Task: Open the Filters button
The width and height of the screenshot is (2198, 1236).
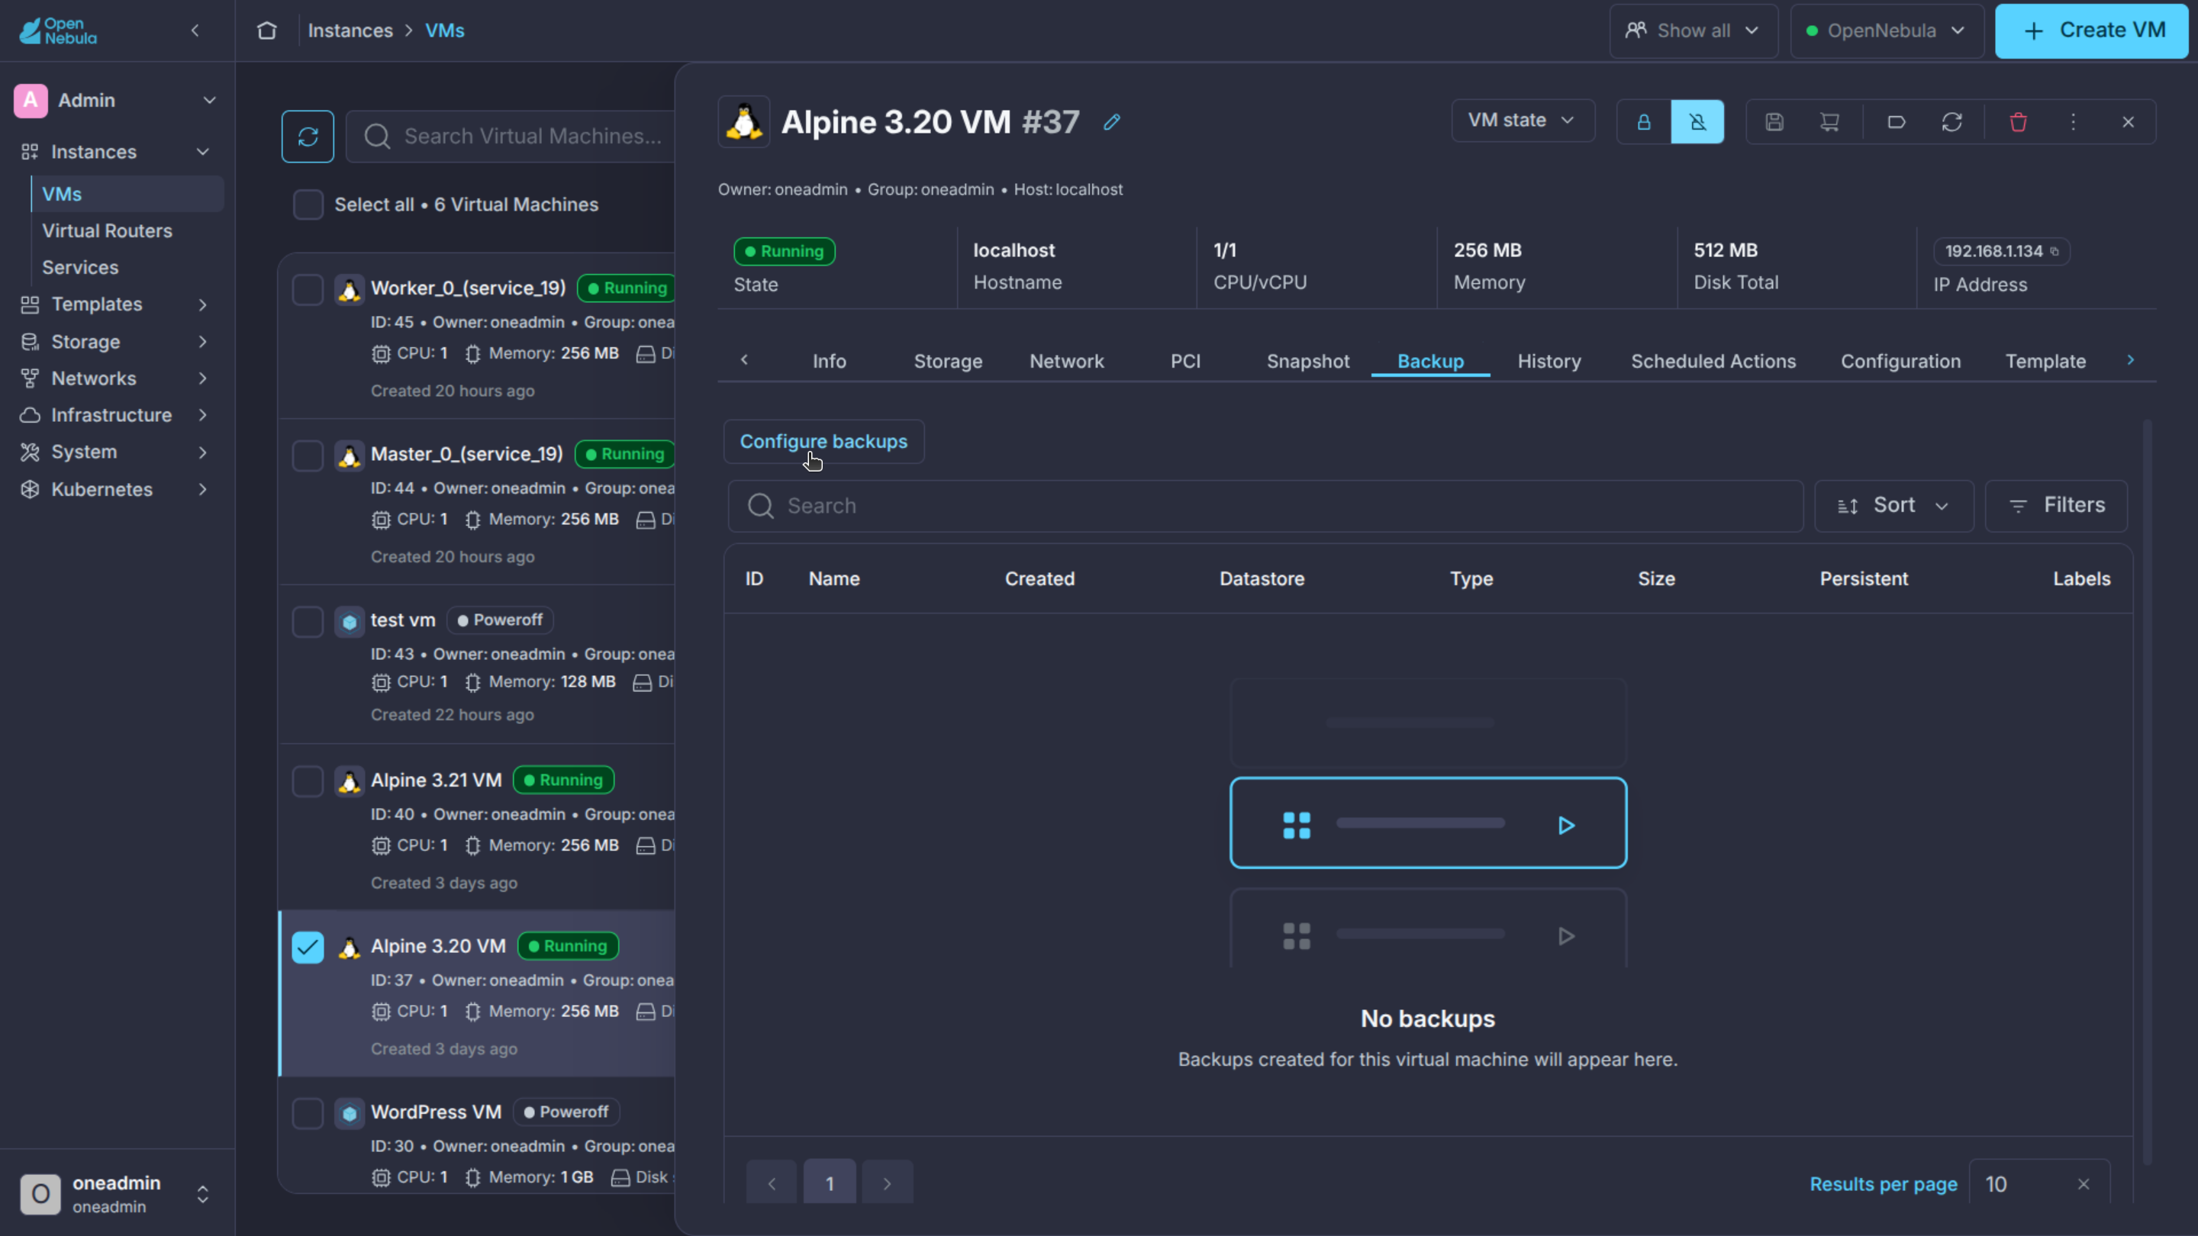Action: point(2056,506)
